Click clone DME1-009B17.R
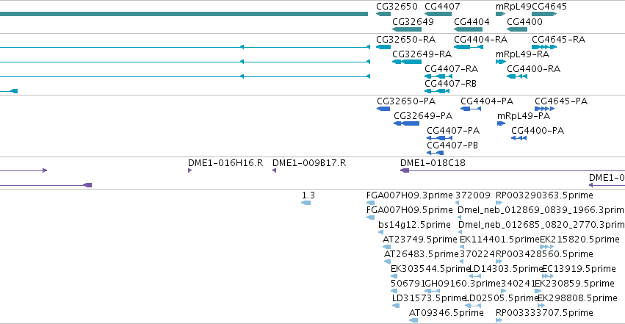 [309, 163]
